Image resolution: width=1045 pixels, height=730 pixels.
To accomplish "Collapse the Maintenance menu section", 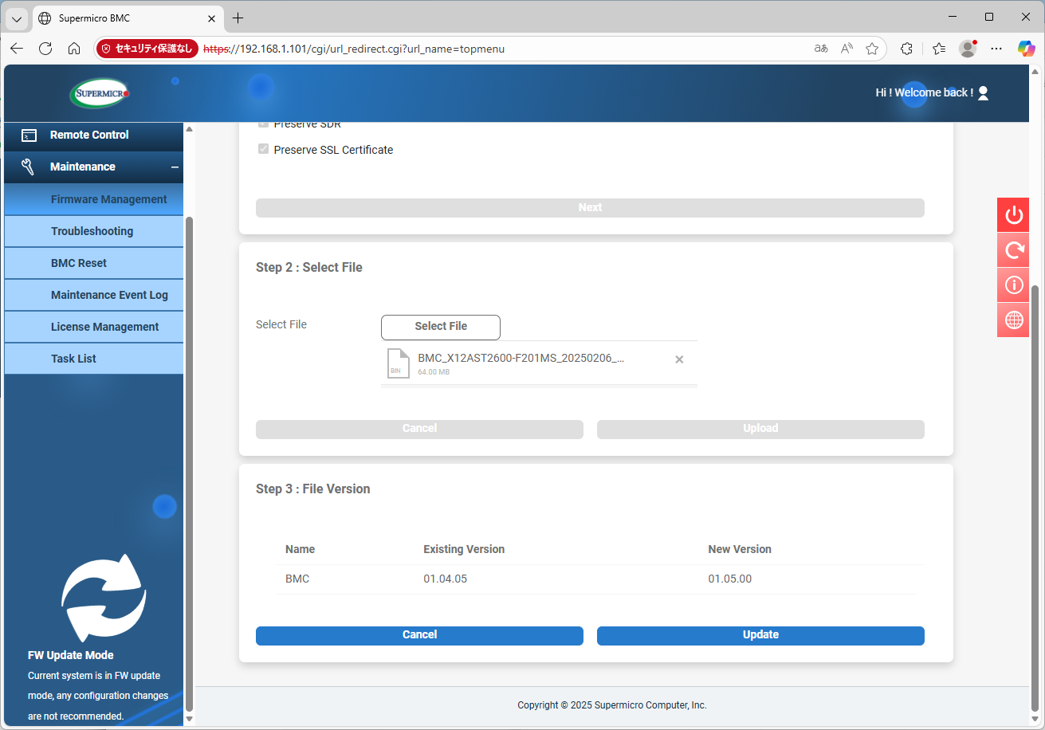I will pos(175,167).
